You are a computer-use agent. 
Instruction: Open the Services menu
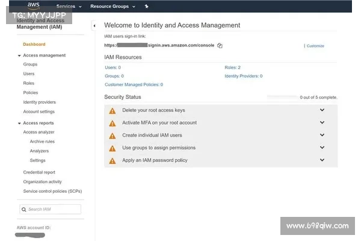click(x=69, y=7)
